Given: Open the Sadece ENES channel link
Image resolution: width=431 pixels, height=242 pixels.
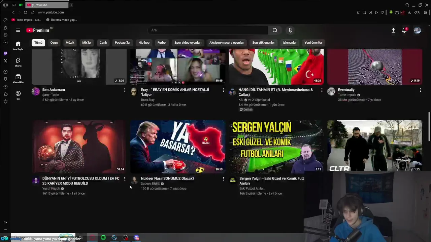Looking at the screenshot, I should coord(150,184).
